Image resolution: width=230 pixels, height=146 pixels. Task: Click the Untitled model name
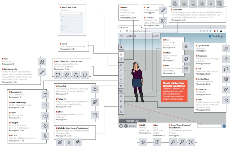131,36
